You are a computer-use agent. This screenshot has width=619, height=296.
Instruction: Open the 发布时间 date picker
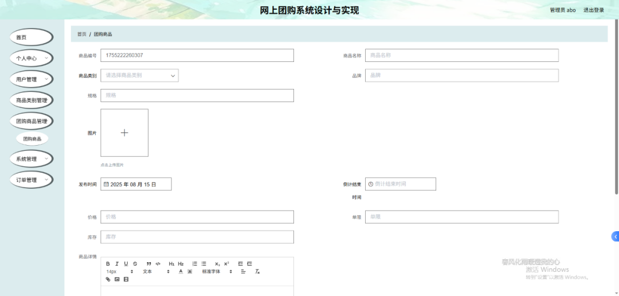(x=136, y=184)
